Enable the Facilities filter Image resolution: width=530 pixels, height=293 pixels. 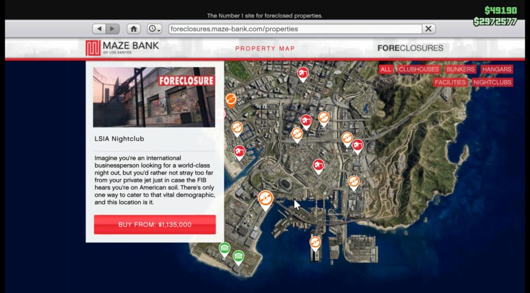[x=450, y=82]
